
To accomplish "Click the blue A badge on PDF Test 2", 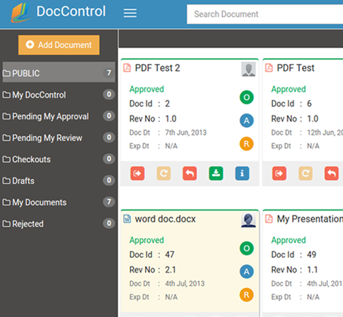I will click(246, 120).
